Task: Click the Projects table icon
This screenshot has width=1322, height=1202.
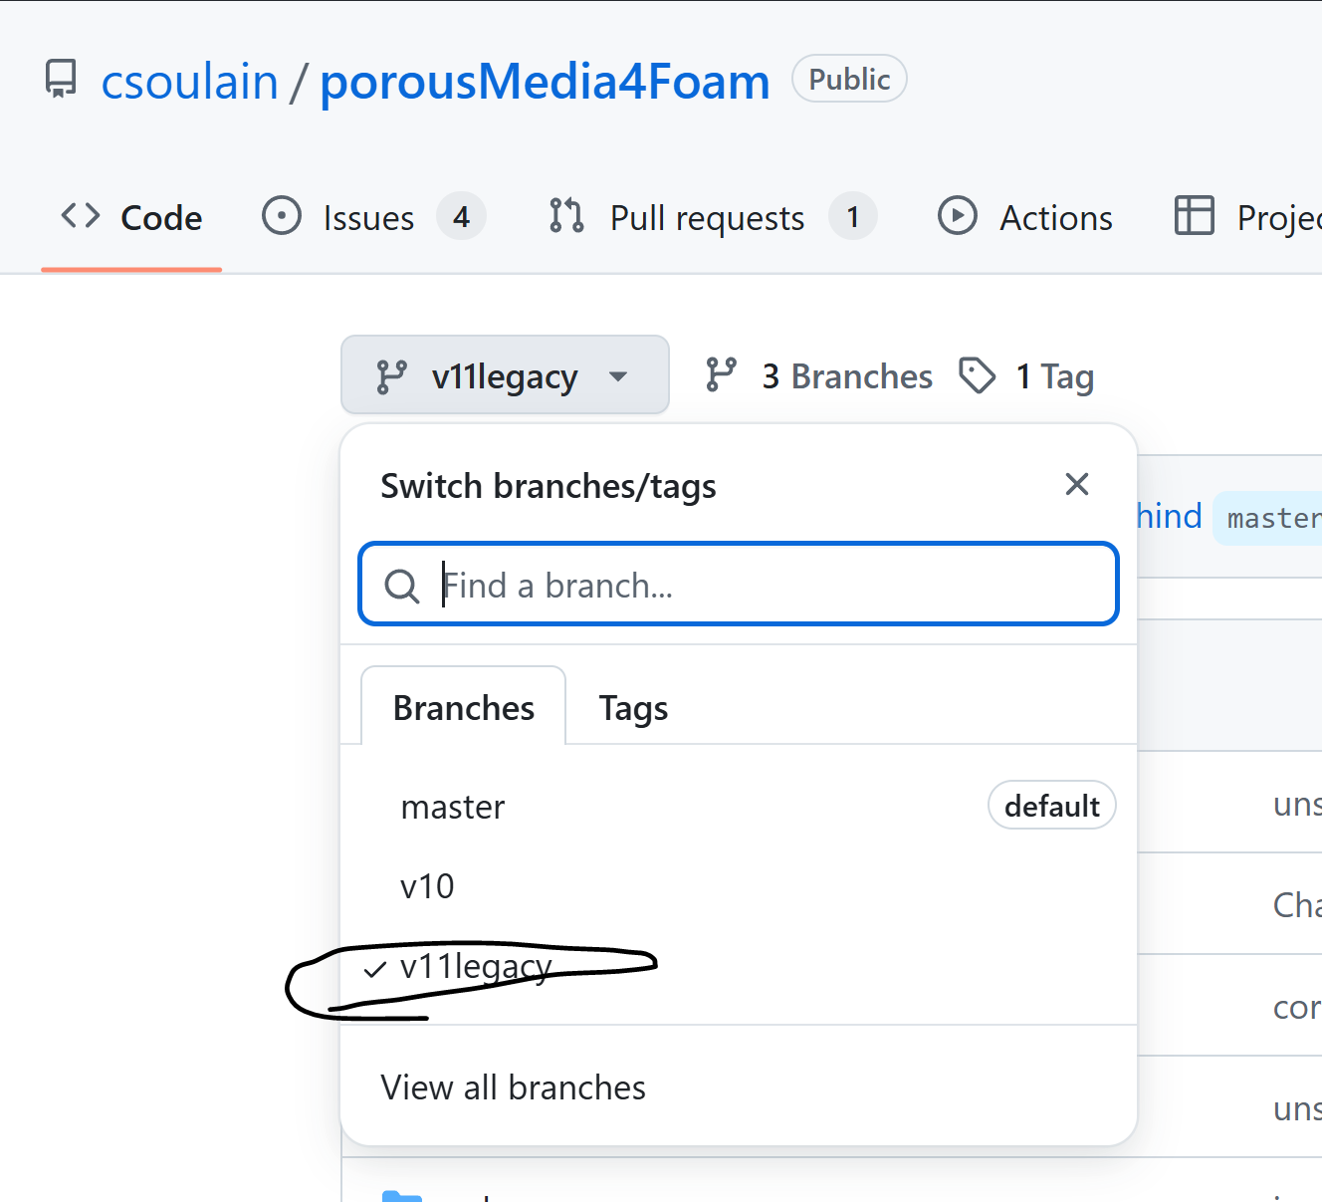Action: [1194, 216]
